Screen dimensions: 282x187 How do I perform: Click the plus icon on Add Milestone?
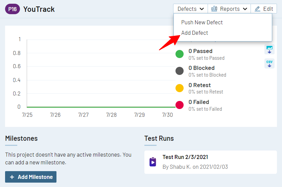(x=12, y=177)
